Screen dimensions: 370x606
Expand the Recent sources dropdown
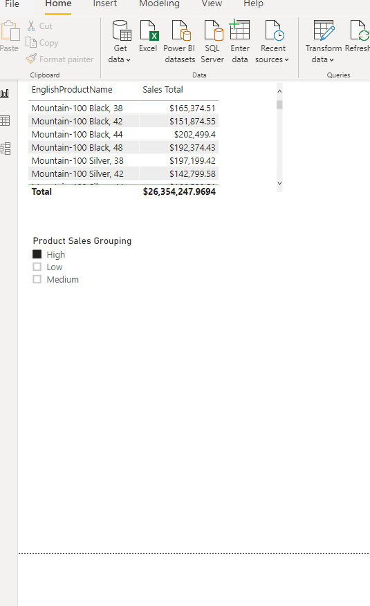point(272,59)
